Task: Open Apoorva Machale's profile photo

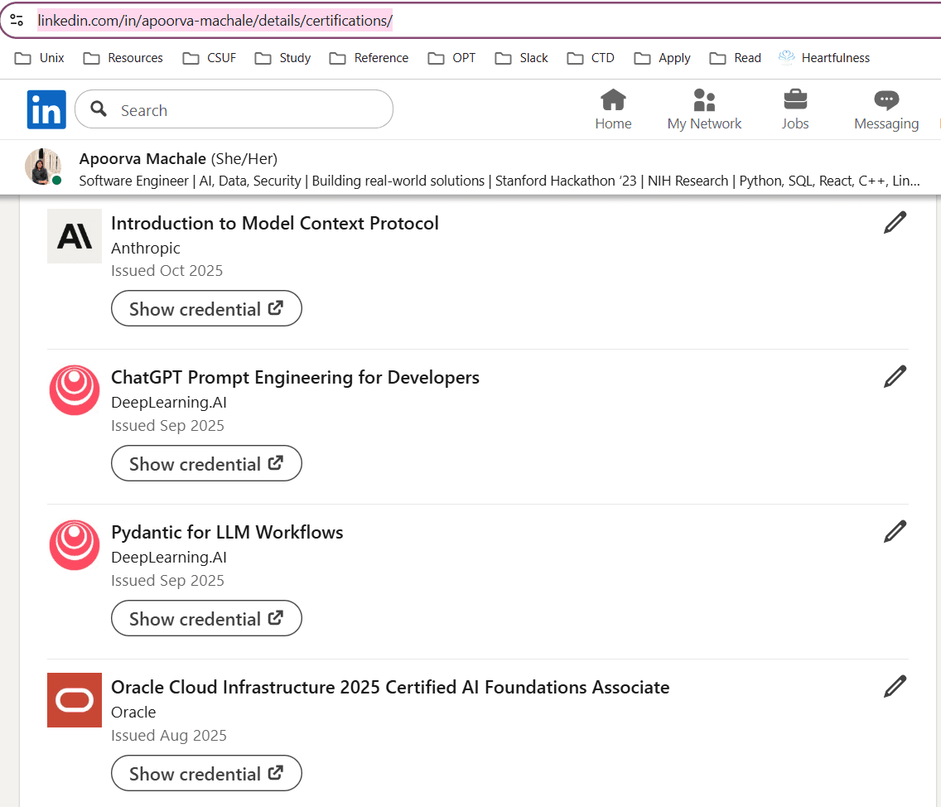Action: 43,167
